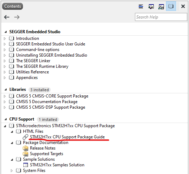Image resolution: width=189 pixels, height=174 pixels.
Task: Select the Introduction entry text
Action: pyautogui.click(x=28, y=38)
